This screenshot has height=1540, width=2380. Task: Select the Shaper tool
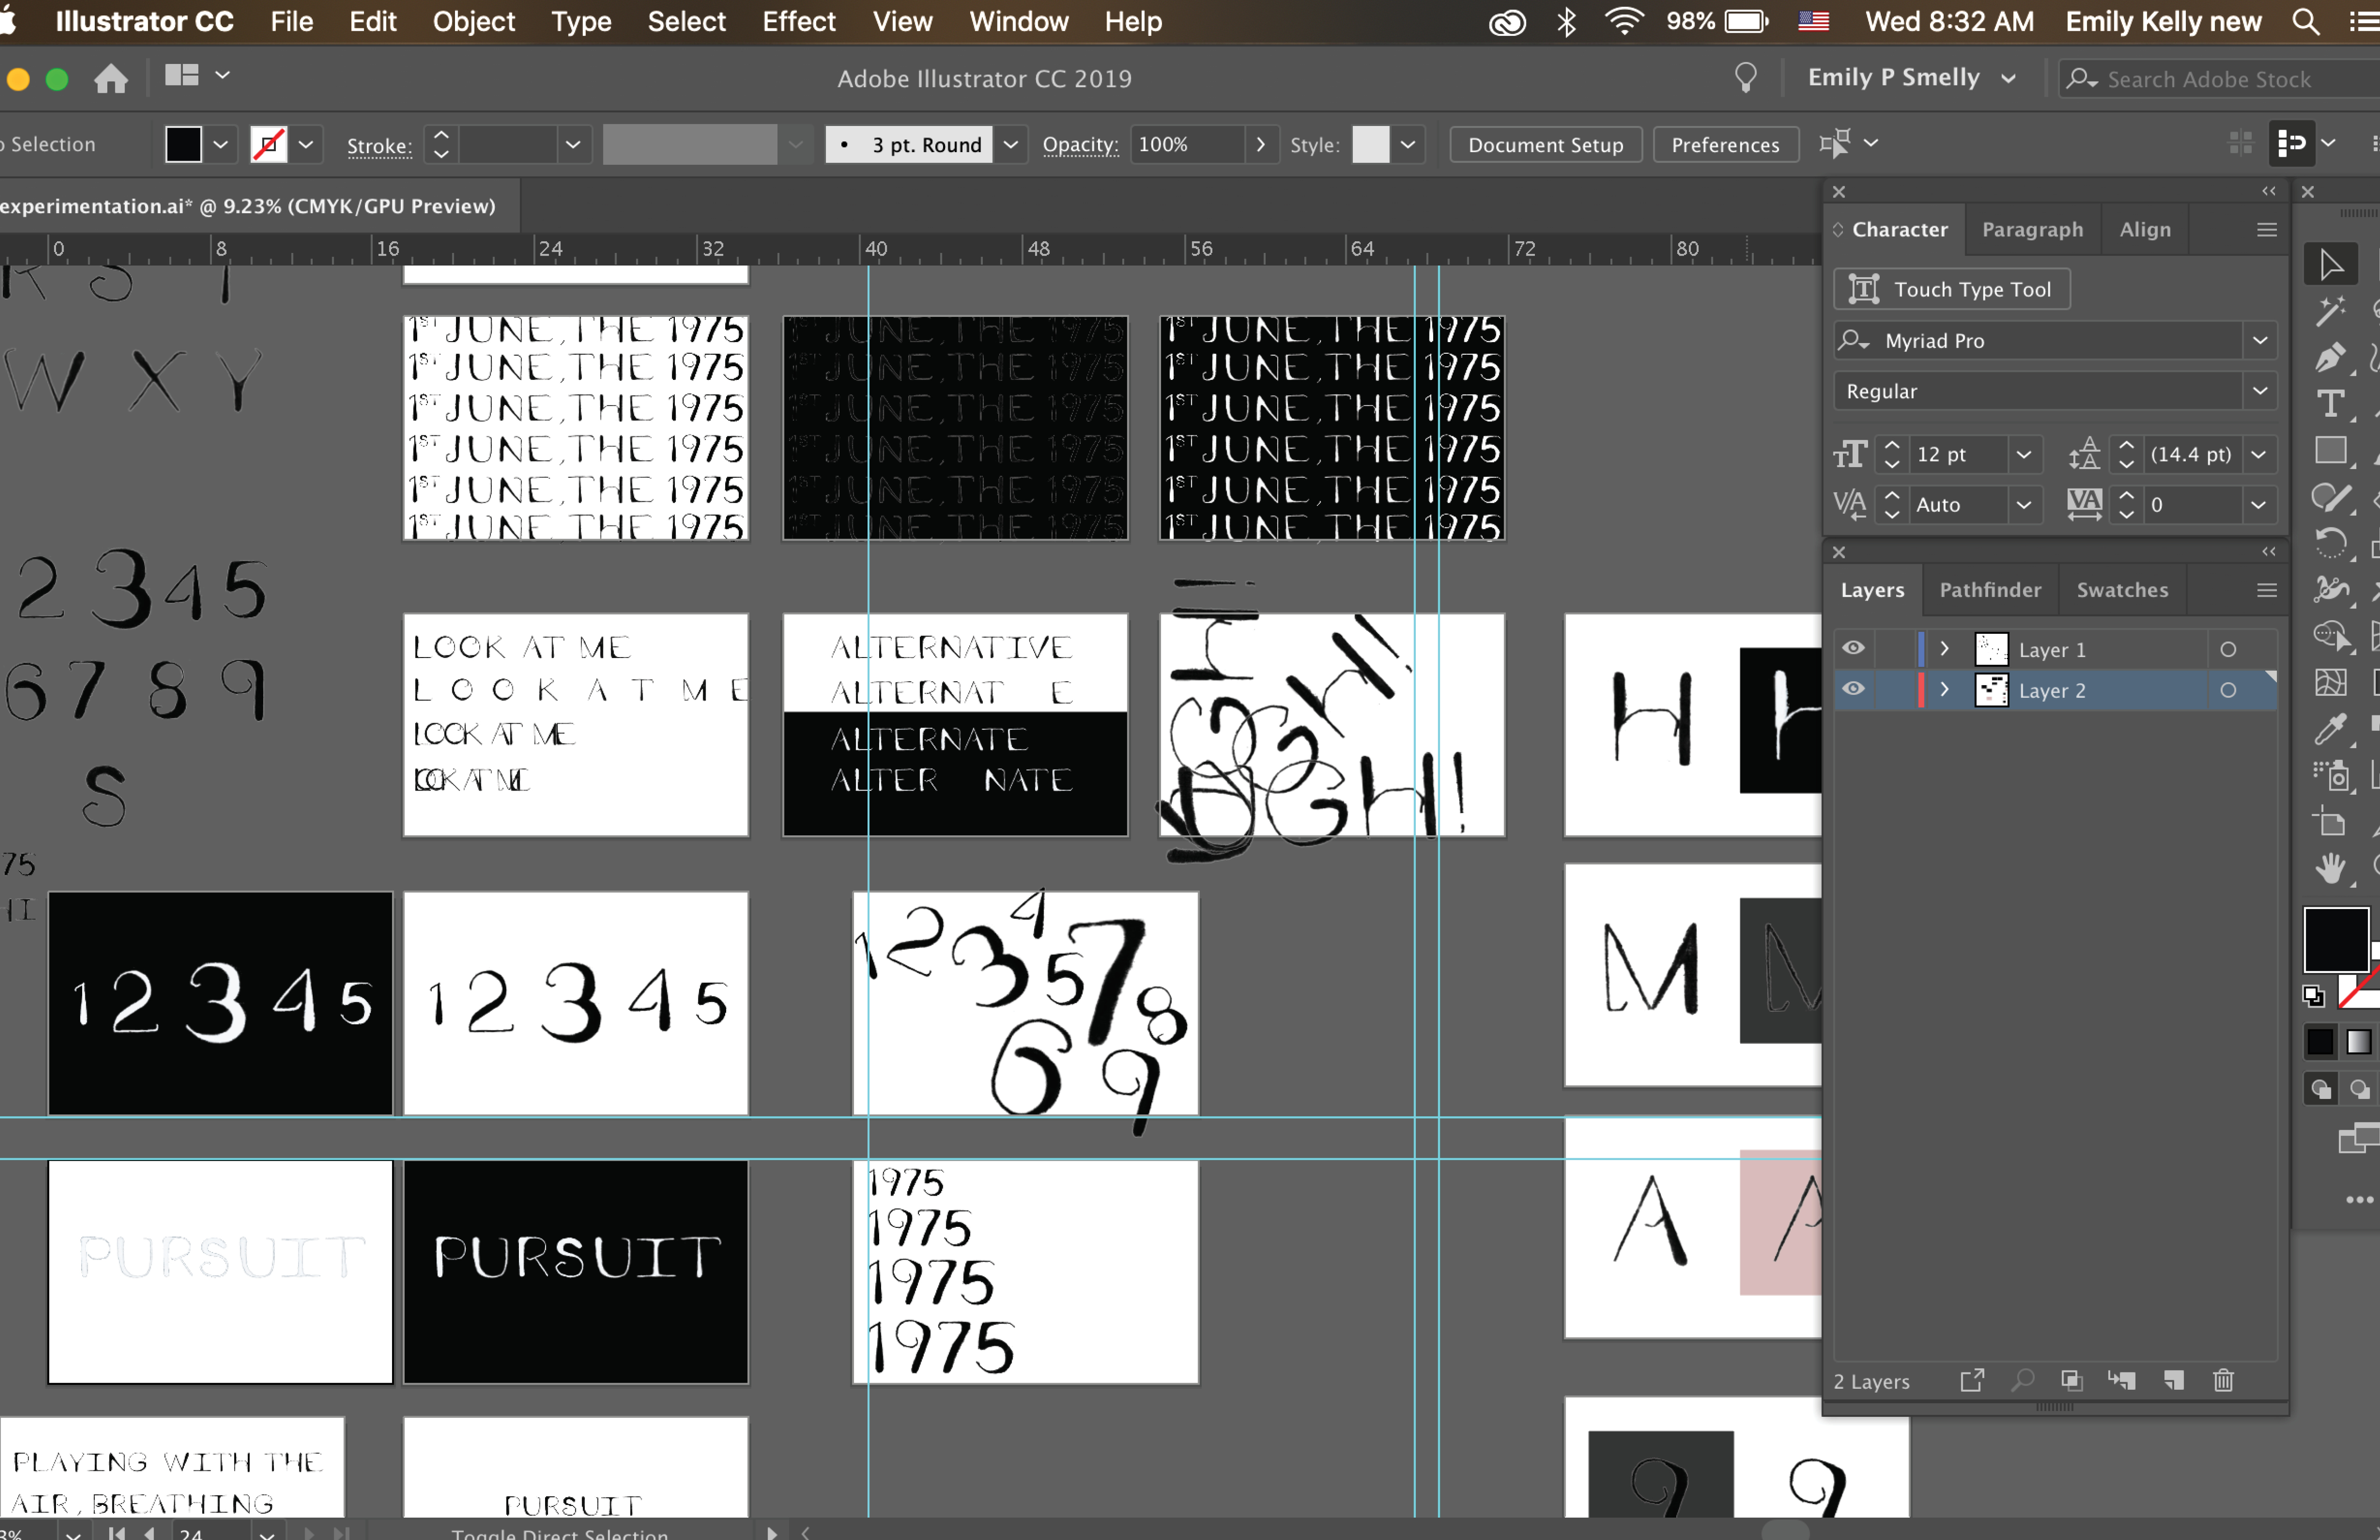pos(2331,497)
